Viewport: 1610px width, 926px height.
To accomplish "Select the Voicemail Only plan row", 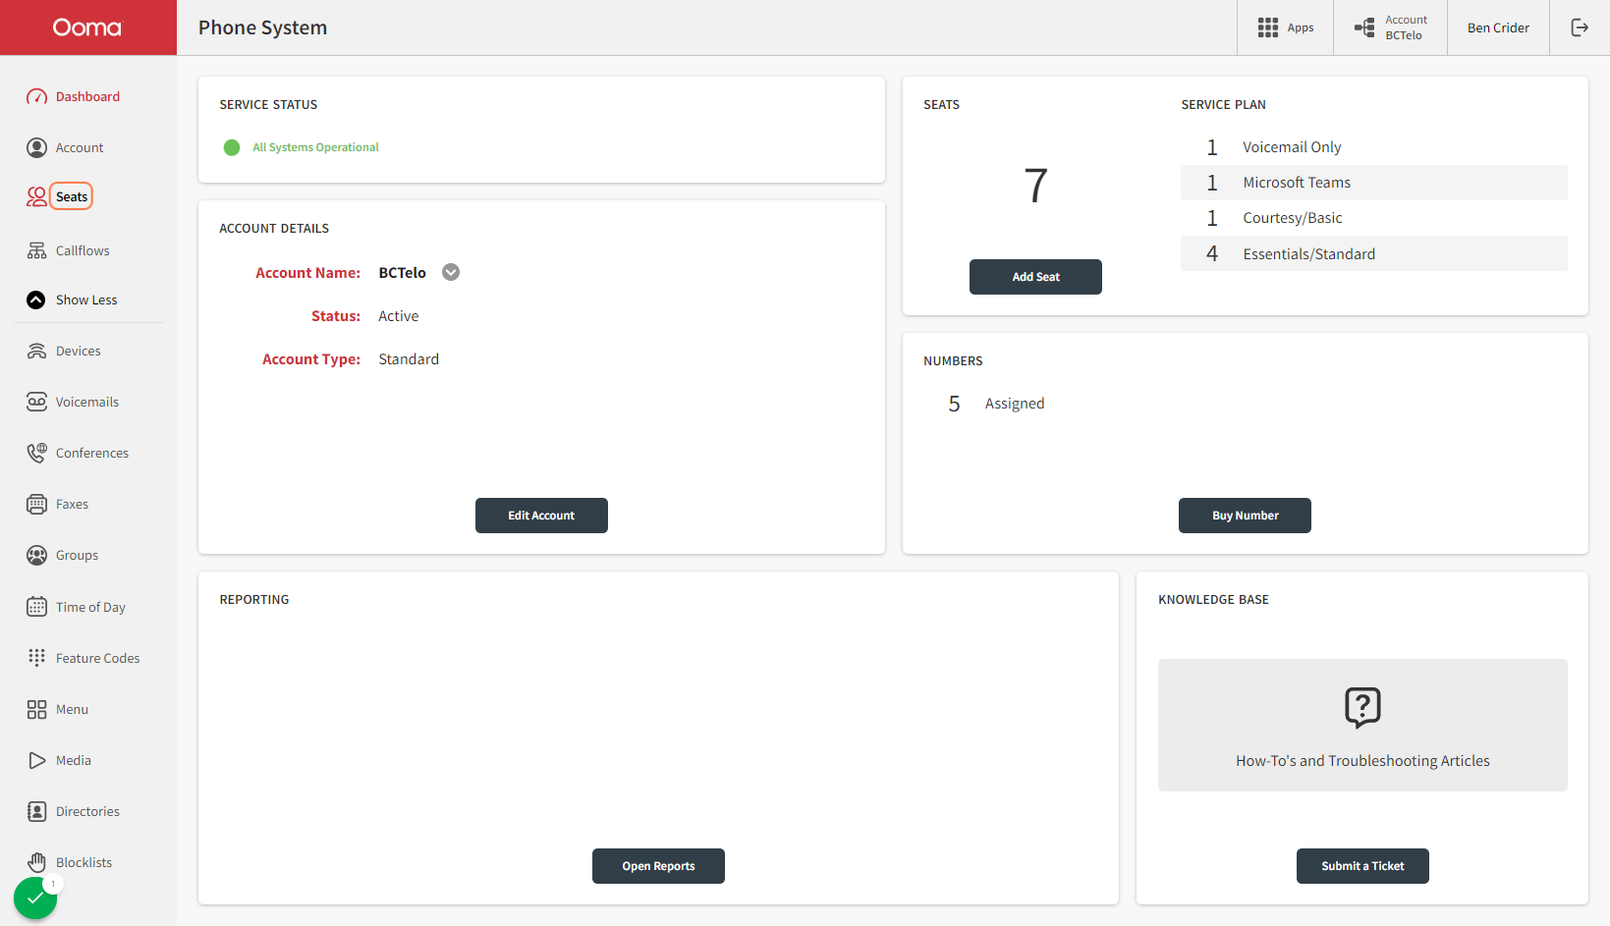I will pyautogui.click(x=1374, y=147).
